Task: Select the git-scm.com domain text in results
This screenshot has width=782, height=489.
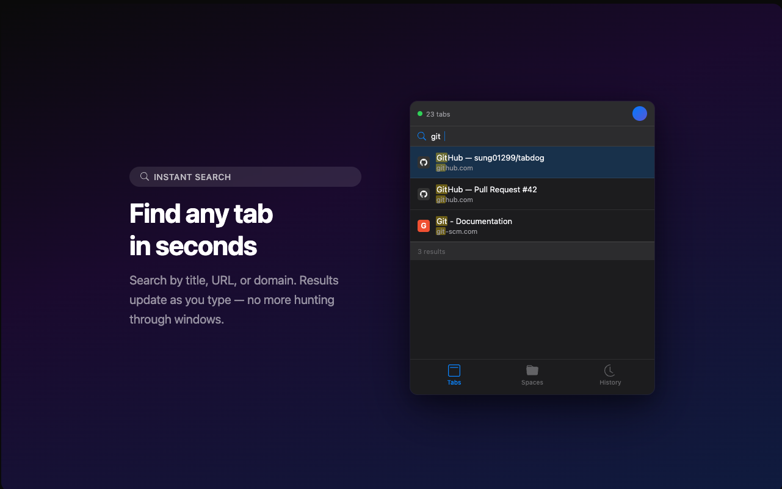Action: 455,231
